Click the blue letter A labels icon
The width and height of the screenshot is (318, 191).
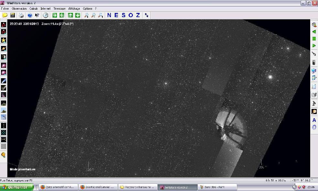point(314,120)
